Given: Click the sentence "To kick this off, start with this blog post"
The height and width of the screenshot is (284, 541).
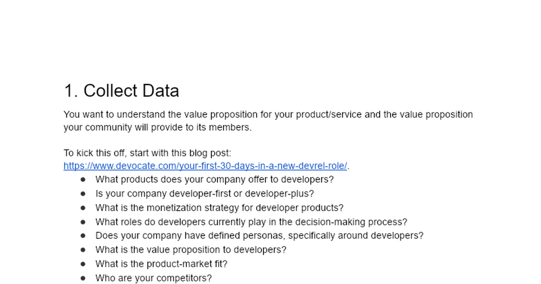Looking at the screenshot, I should point(147,153).
